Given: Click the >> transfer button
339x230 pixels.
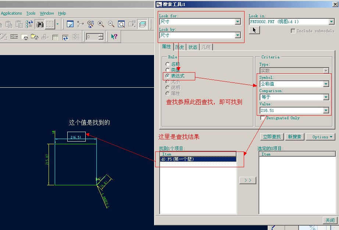Looking at the screenshot, I should pos(248,180).
